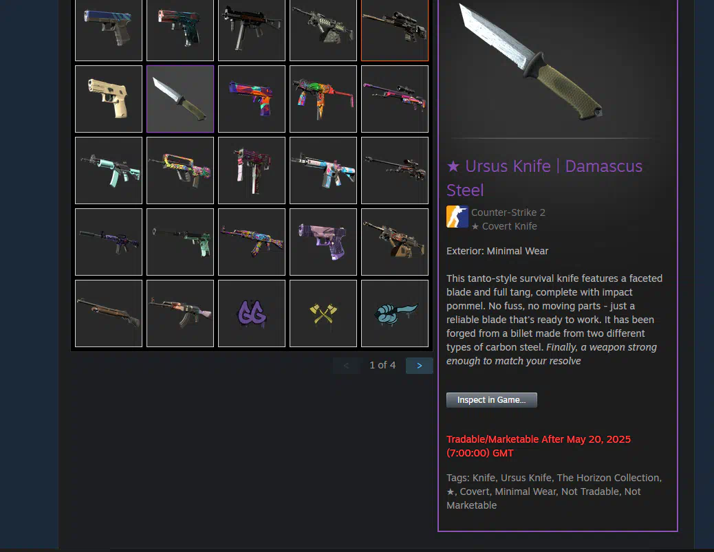Viewport: 714px width, 552px height.
Task: Choose the pink sniper rifle item
Action: (394, 99)
